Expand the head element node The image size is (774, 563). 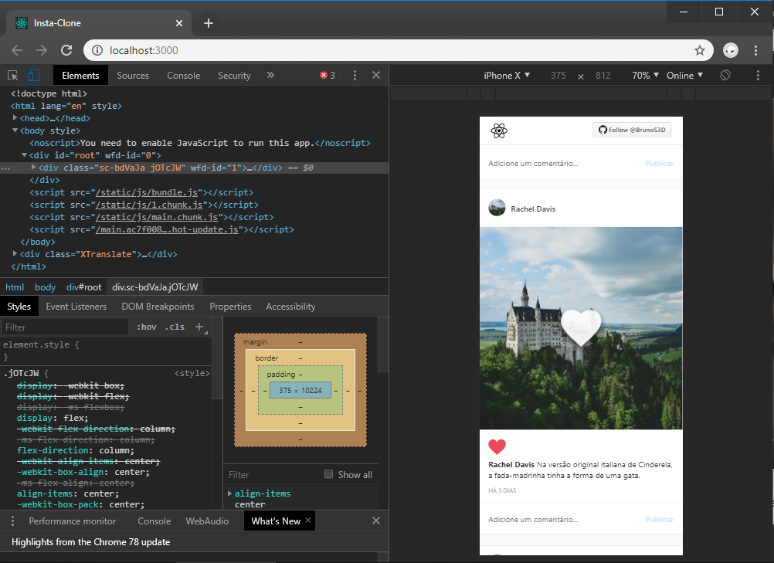[15, 118]
